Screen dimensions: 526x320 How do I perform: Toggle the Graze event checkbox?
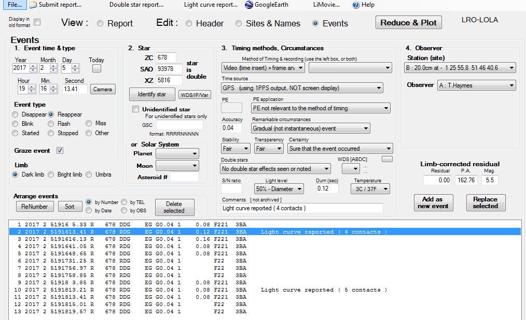point(60,151)
